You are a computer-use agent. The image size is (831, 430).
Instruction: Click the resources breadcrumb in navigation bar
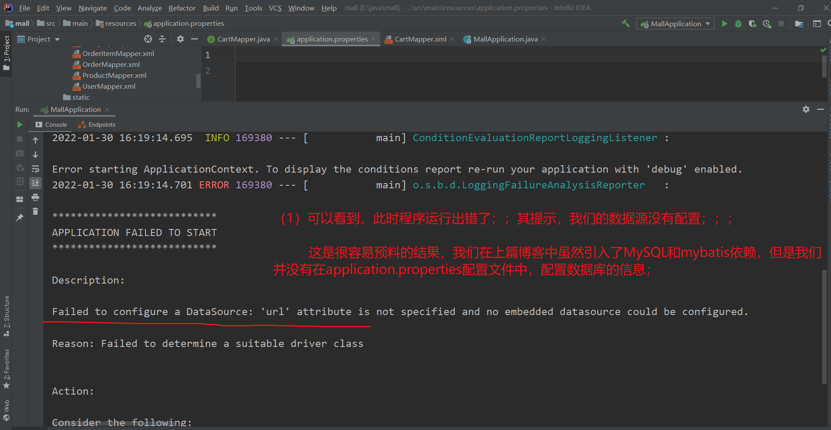pos(116,24)
